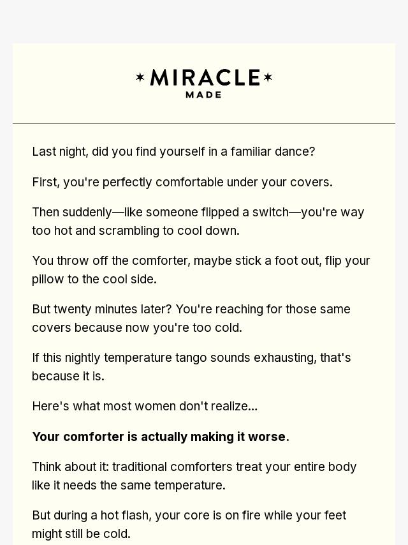
Task: Click the words 'pillow to the cool side'
Action: click(94, 279)
